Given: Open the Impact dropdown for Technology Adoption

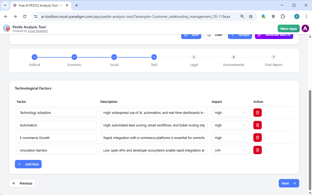Looking at the screenshot, I should click(230, 113).
